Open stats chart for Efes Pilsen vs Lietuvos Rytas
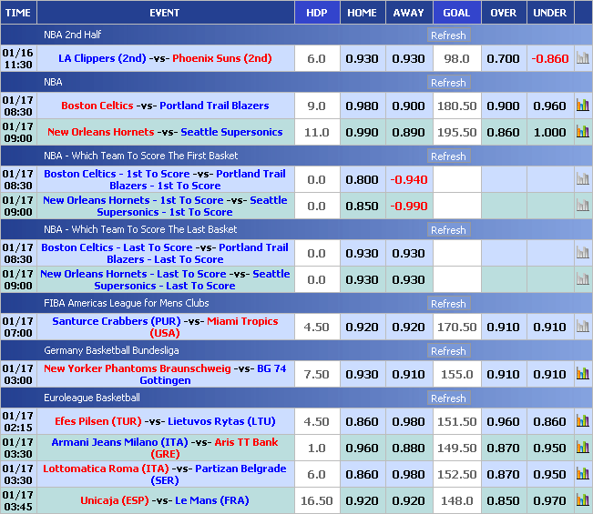Viewport: 593px width, 514px height. tap(582, 421)
